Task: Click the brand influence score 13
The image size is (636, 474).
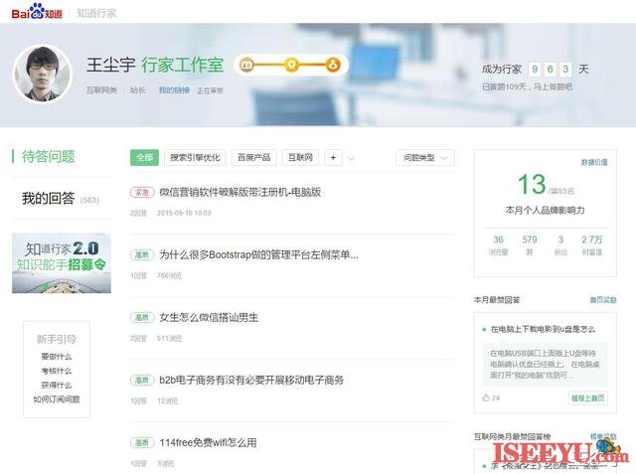Action: click(532, 184)
